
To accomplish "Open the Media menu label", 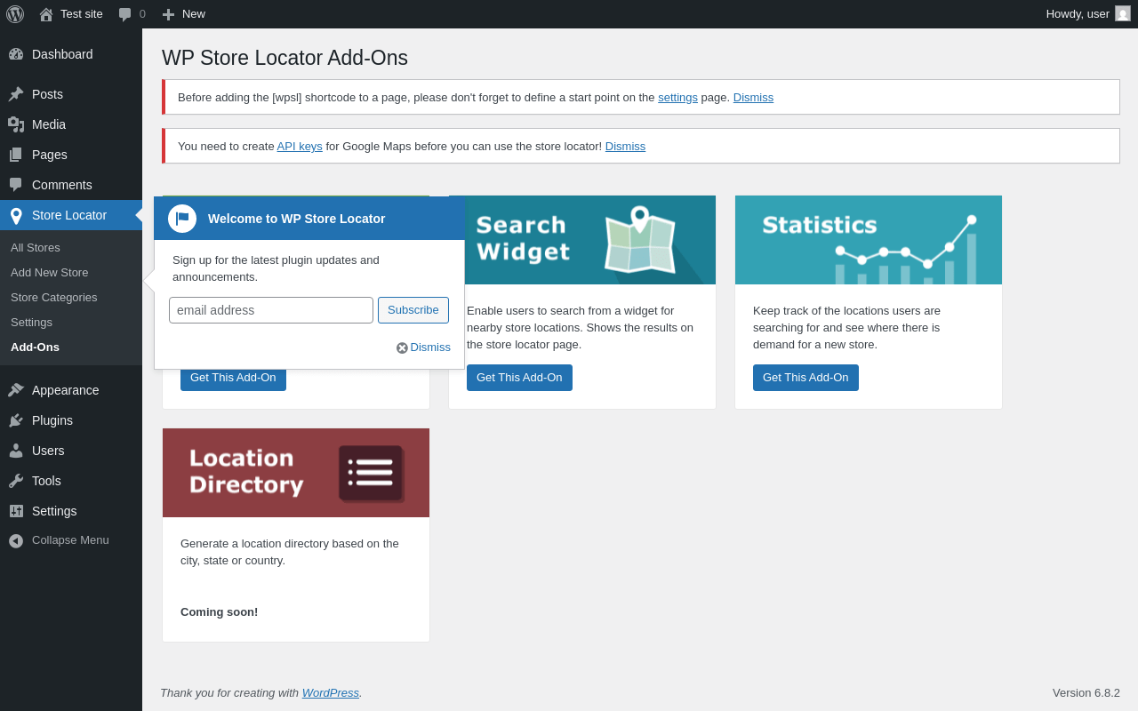I will point(49,124).
